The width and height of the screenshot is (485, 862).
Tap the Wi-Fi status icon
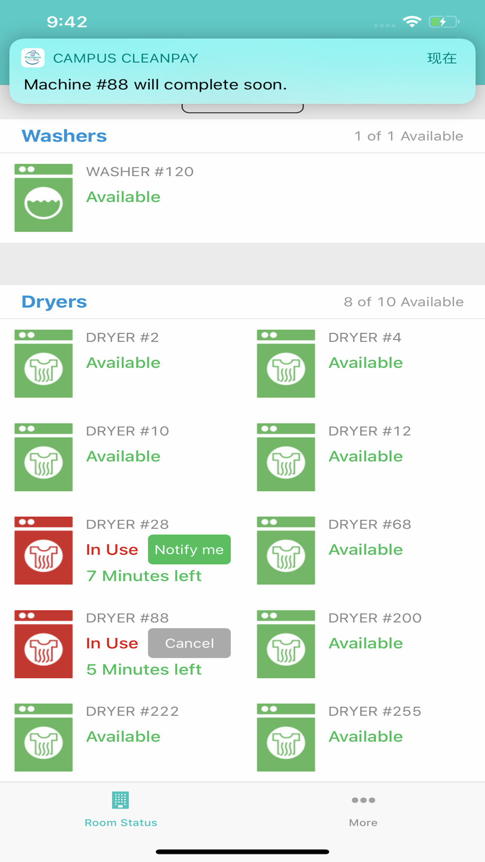(x=412, y=21)
